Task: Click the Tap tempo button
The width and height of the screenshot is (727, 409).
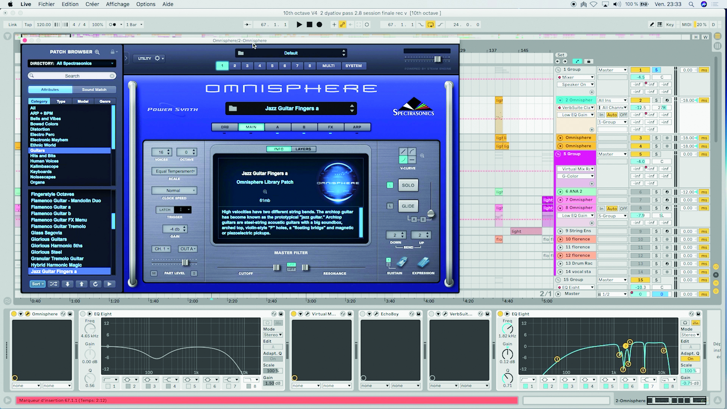Action: tap(28, 25)
